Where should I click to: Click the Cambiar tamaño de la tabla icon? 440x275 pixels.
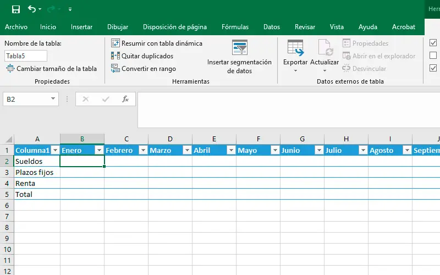(x=10, y=69)
